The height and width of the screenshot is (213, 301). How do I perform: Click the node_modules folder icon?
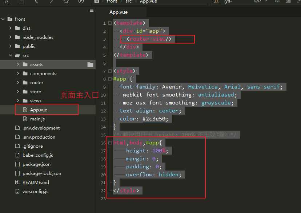(x=17, y=37)
